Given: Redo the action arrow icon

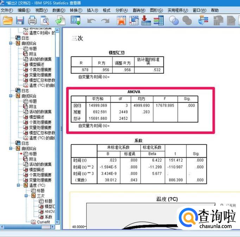Looking at the screenshot, I should (106, 21).
